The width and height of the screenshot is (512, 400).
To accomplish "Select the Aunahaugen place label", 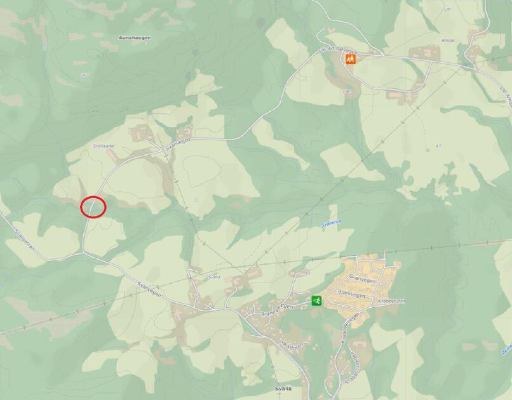I will point(135,38).
